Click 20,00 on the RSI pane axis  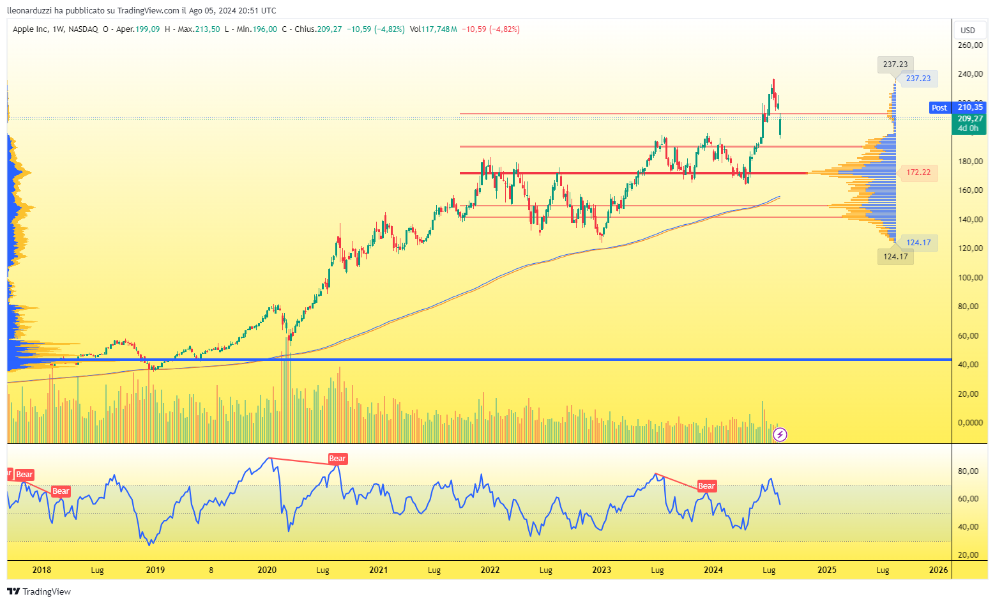click(969, 555)
